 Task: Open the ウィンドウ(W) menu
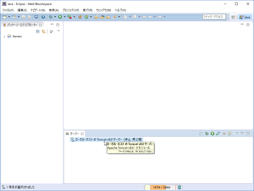pos(104,10)
